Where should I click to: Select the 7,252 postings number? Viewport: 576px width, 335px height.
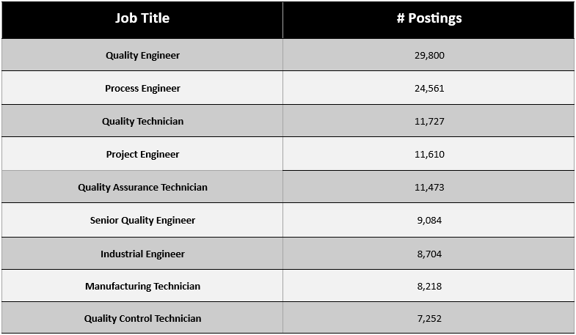(429, 318)
